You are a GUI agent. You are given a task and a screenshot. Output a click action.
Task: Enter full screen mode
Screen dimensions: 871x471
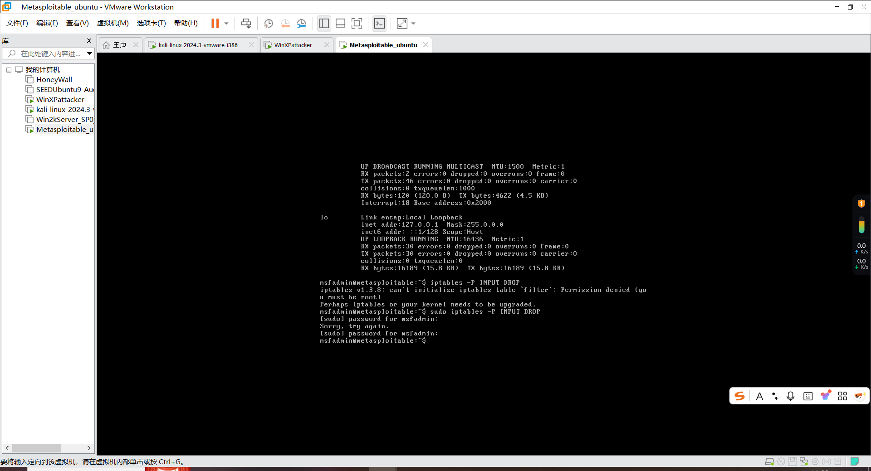357,24
